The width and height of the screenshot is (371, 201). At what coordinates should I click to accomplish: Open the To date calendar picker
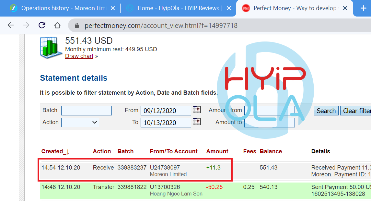(x=197, y=122)
